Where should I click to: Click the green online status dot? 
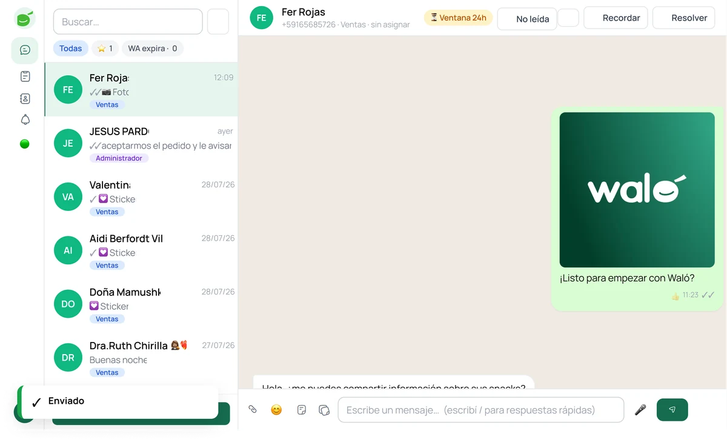click(25, 144)
